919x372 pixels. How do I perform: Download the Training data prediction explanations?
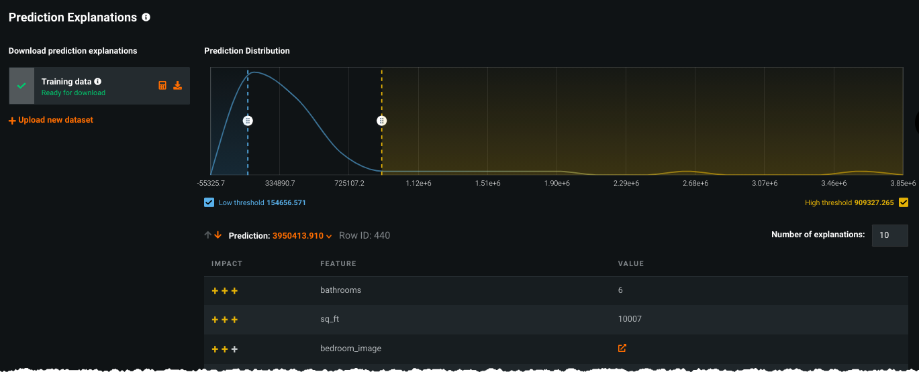[178, 86]
